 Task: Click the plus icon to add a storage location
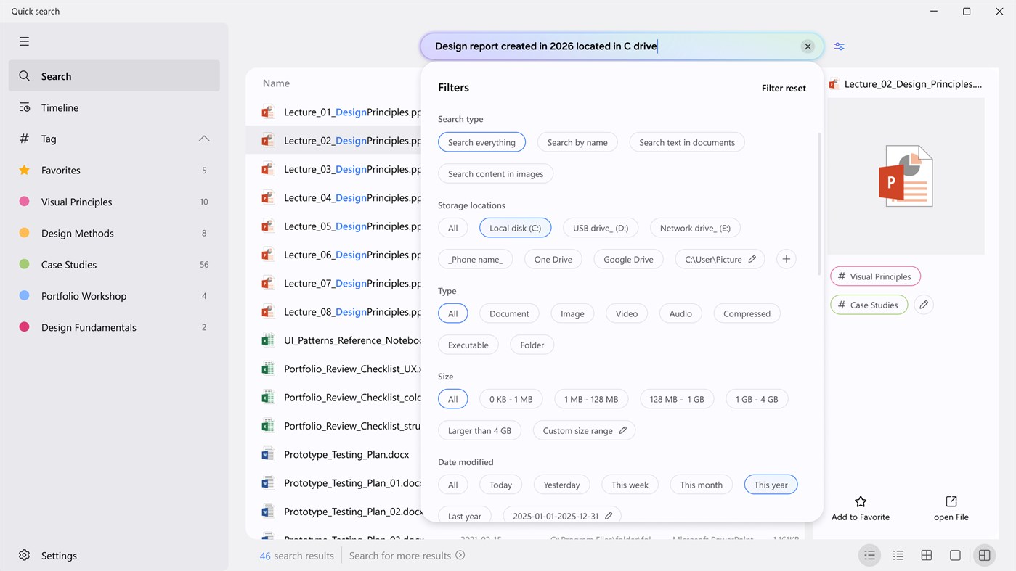coord(786,259)
